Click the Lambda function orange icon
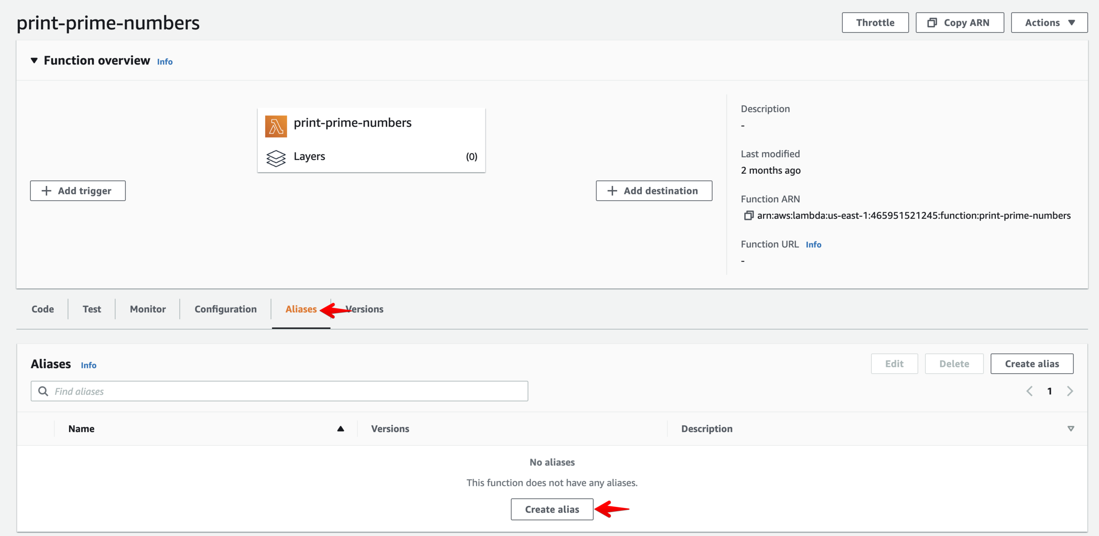Viewport: 1099px width, 536px height. tap(276, 127)
